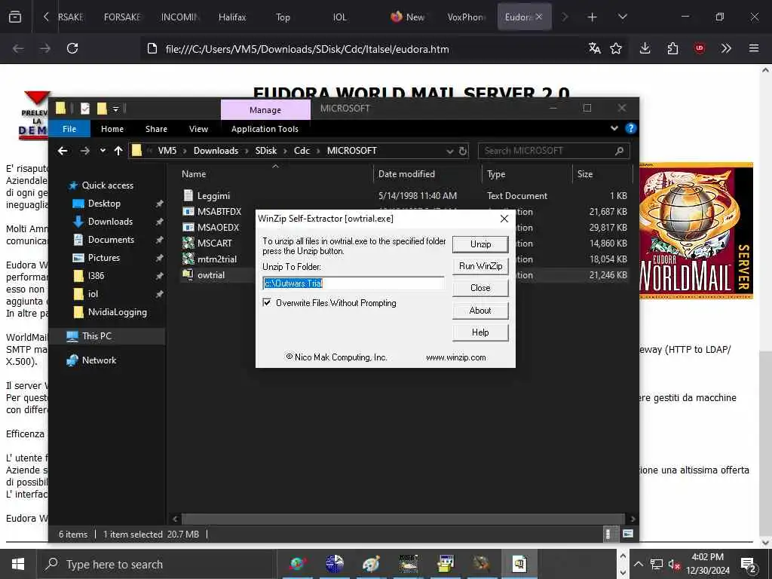
Task: Open address bar history dropdown
Action: [449, 151]
